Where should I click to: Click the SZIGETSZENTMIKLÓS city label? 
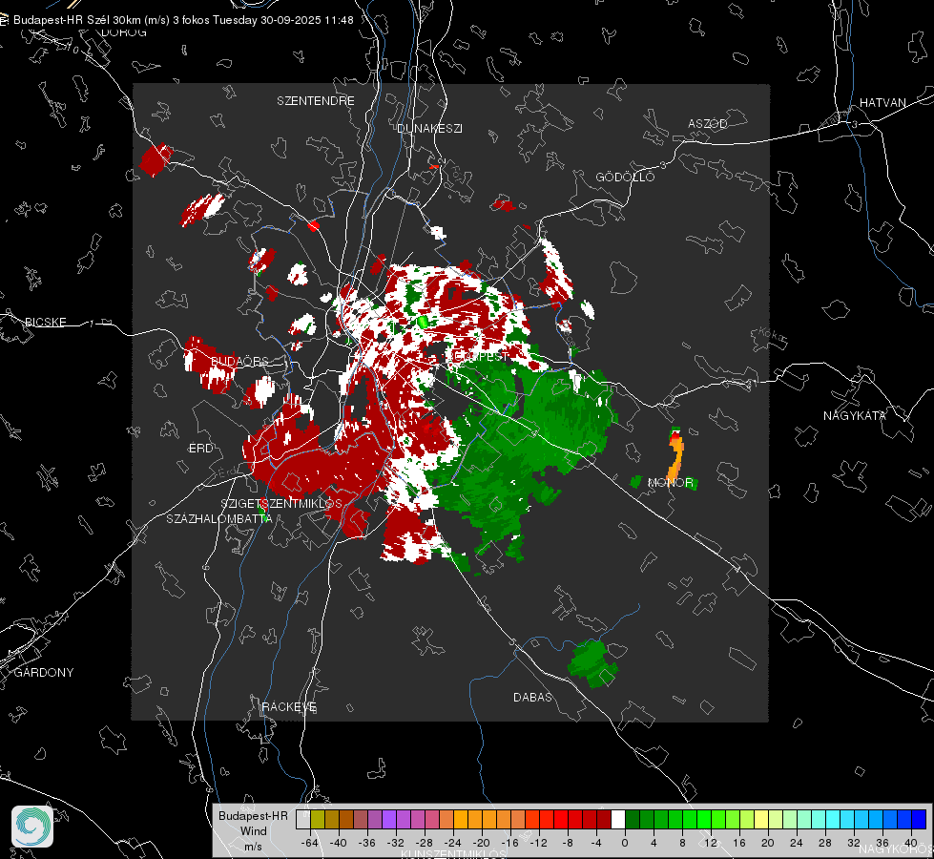(x=281, y=503)
